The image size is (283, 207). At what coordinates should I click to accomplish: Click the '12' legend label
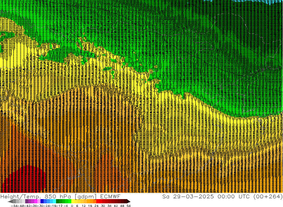(83, 206)
